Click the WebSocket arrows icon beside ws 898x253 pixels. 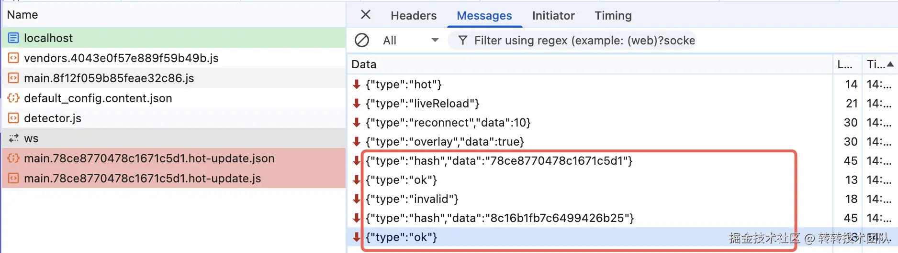tap(13, 138)
